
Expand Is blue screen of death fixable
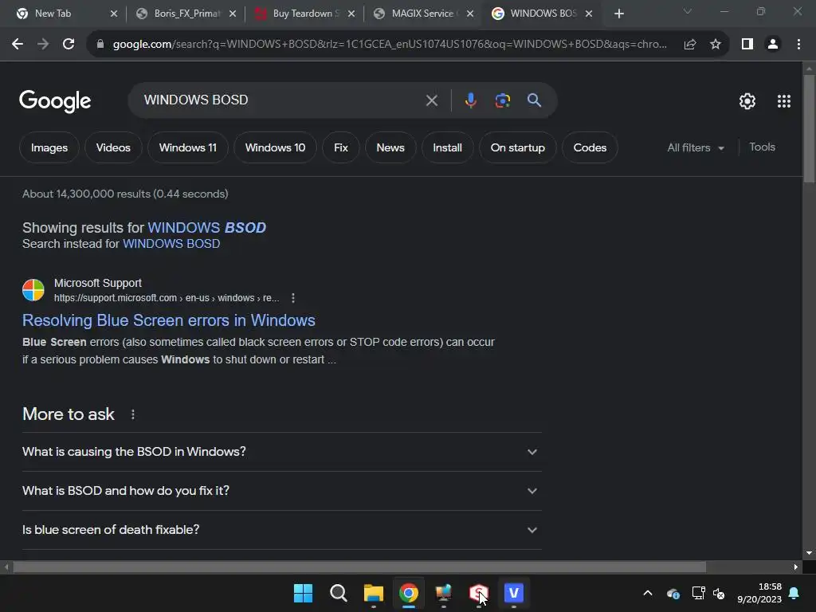282,530
